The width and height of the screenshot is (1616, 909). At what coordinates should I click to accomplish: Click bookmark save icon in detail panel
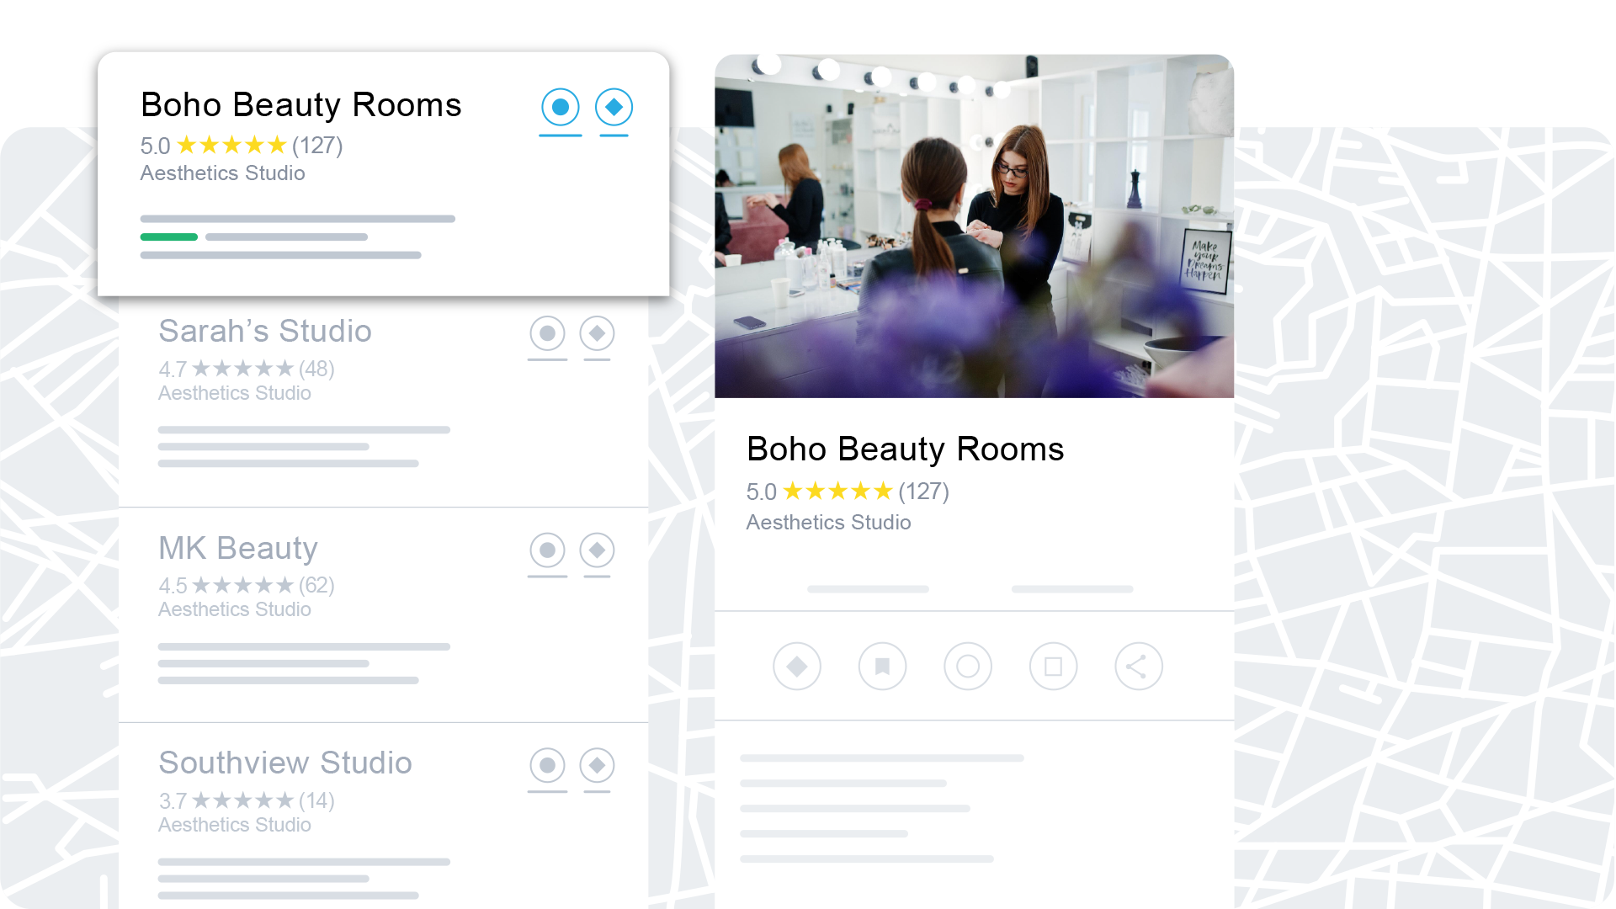coord(882,667)
